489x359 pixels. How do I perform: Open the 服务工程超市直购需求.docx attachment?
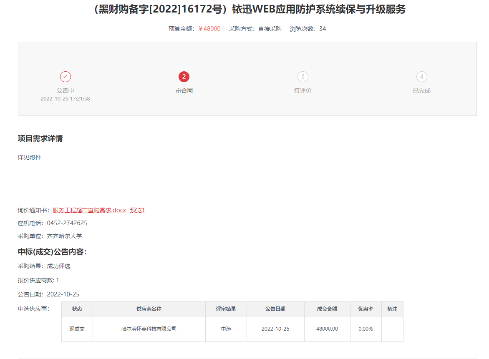[x=88, y=210]
